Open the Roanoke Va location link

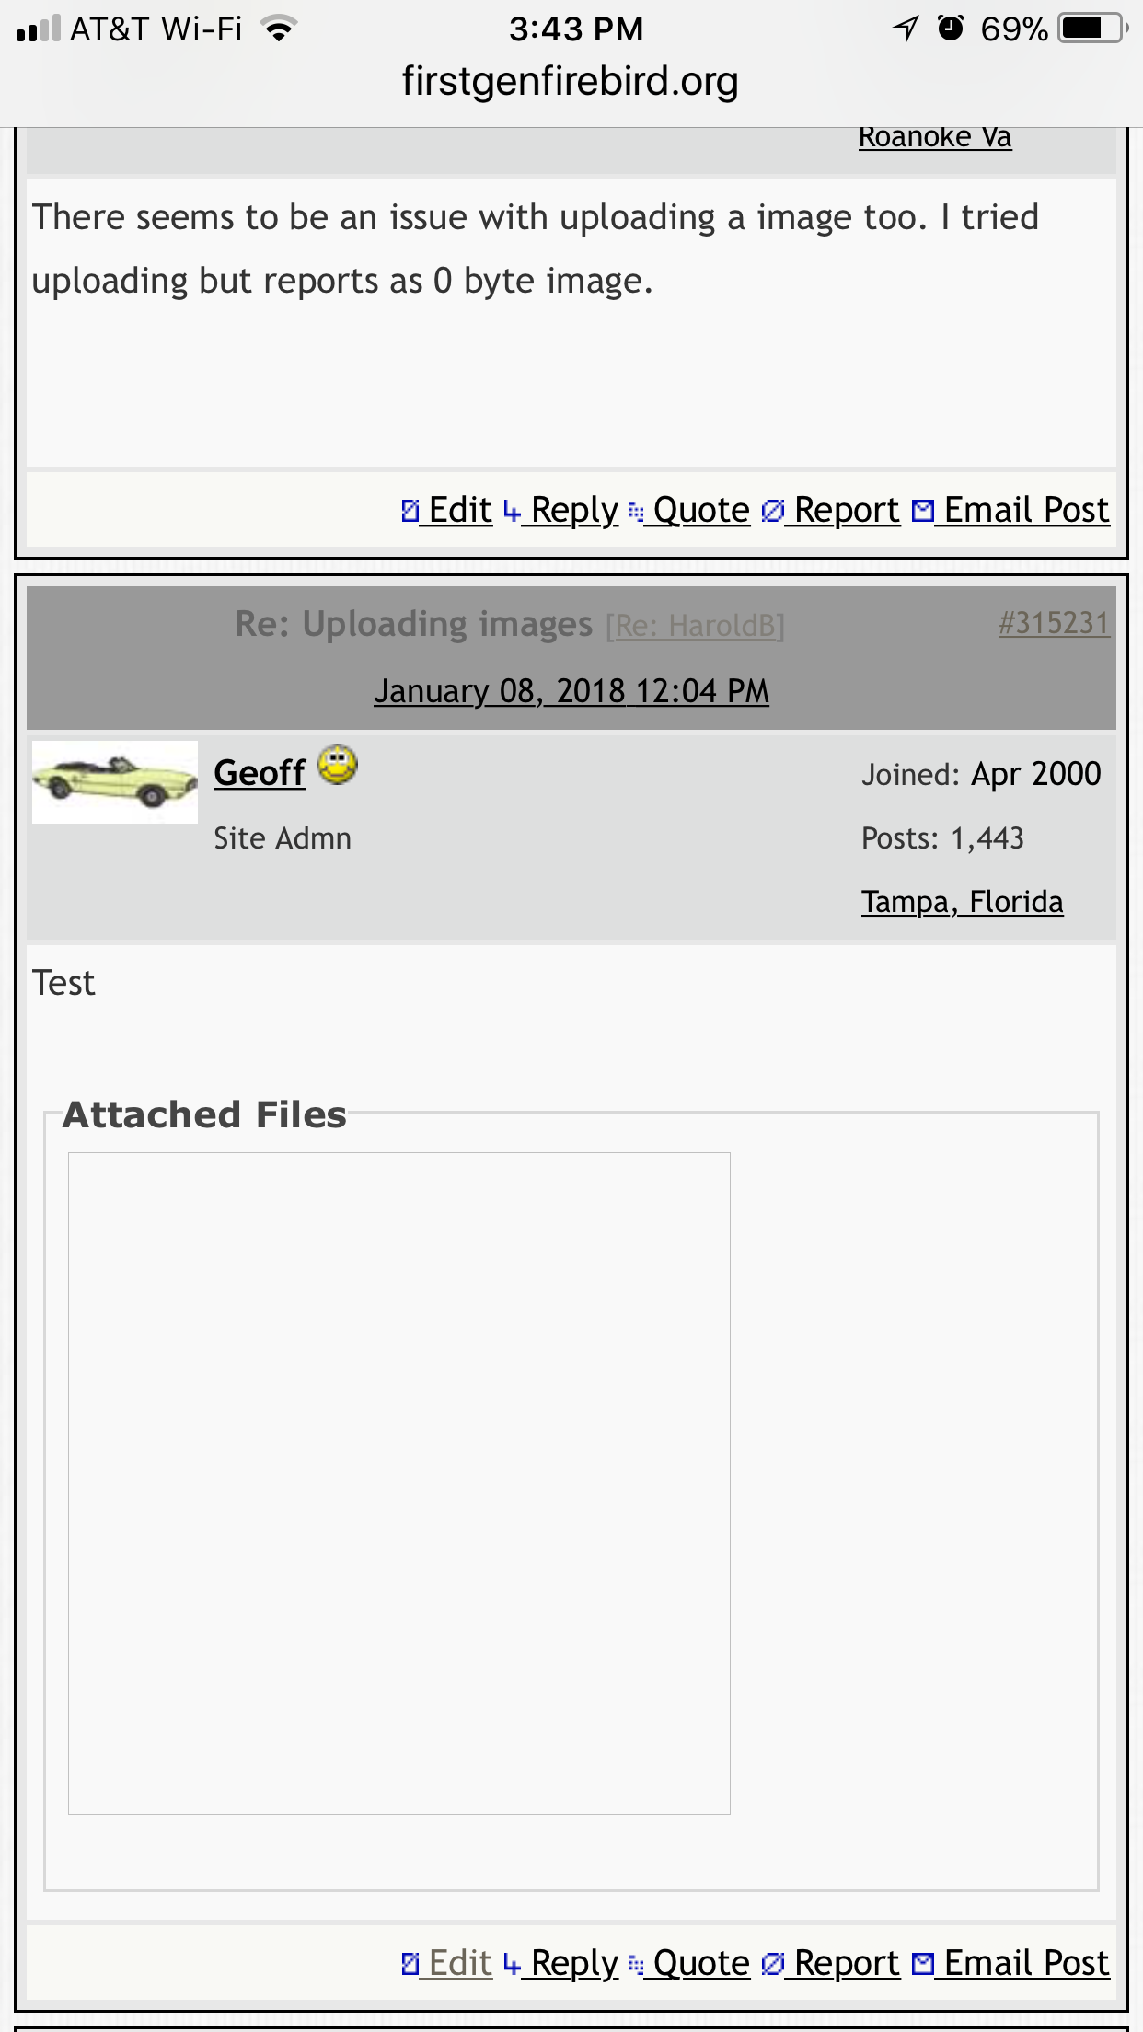point(935,137)
